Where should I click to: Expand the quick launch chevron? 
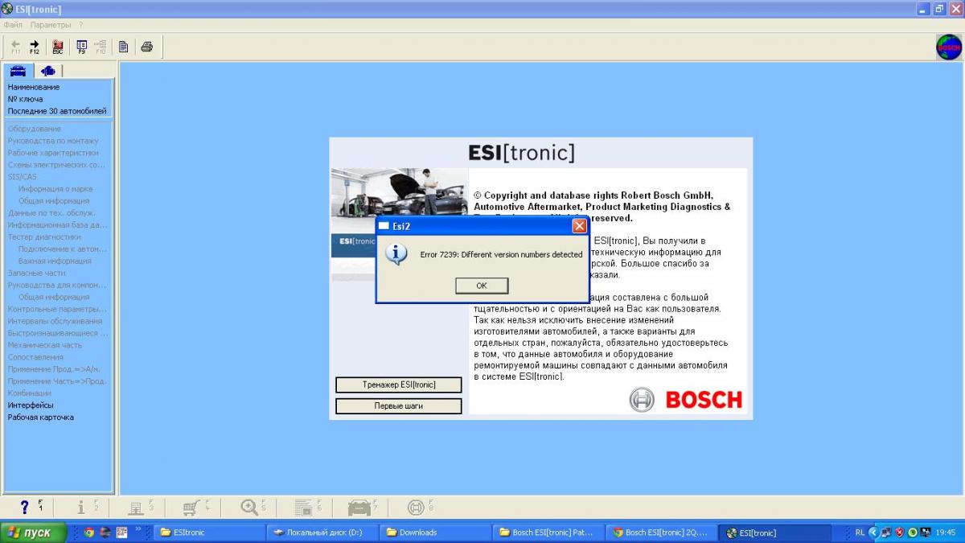(x=138, y=529)
